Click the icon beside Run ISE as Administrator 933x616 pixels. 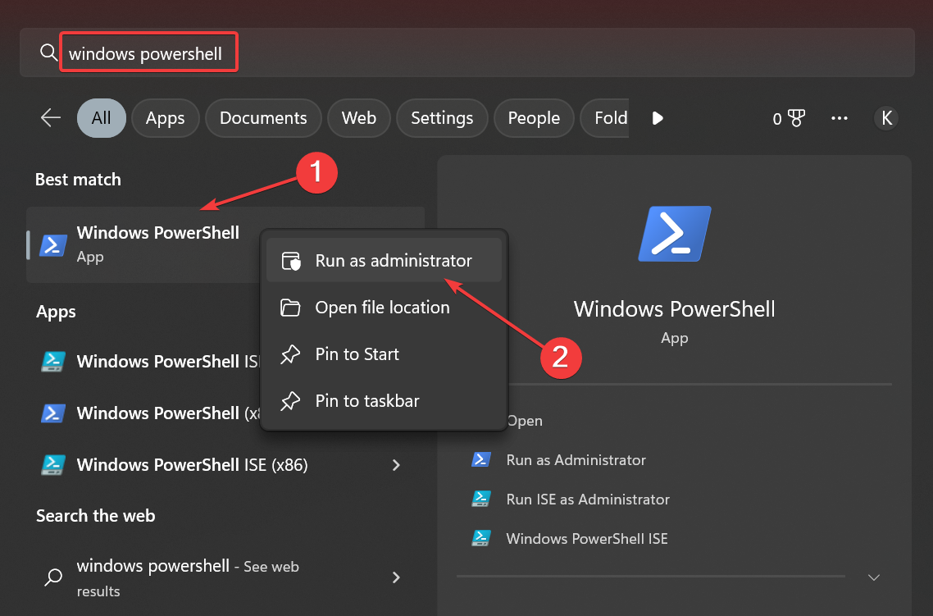(x=480, y=499)
